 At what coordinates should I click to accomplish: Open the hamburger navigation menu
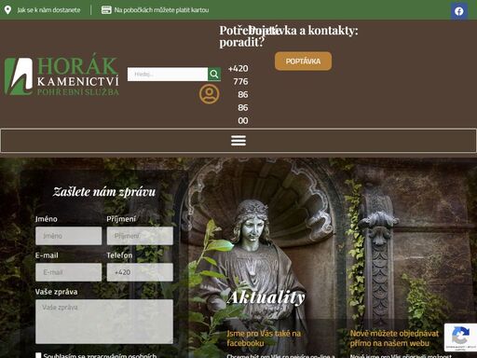238,141
